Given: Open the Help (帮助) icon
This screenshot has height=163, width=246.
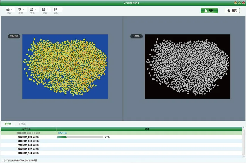Looking at the screenshot, I should (55, 10).
